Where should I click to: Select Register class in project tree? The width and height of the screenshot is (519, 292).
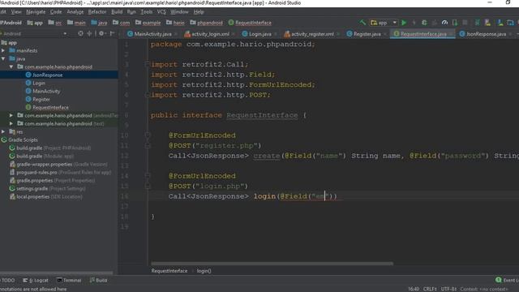tap(41, 99)
